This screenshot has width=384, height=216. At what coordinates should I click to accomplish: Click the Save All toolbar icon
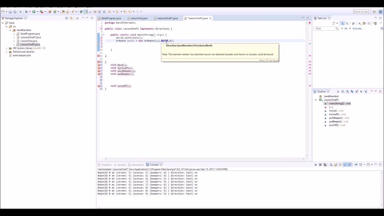coord(15,12)
